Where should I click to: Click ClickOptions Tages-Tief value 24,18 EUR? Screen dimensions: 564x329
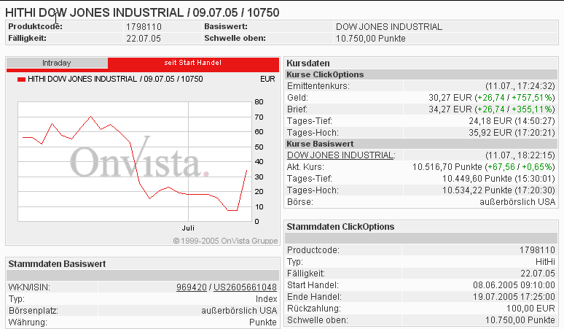490,120
